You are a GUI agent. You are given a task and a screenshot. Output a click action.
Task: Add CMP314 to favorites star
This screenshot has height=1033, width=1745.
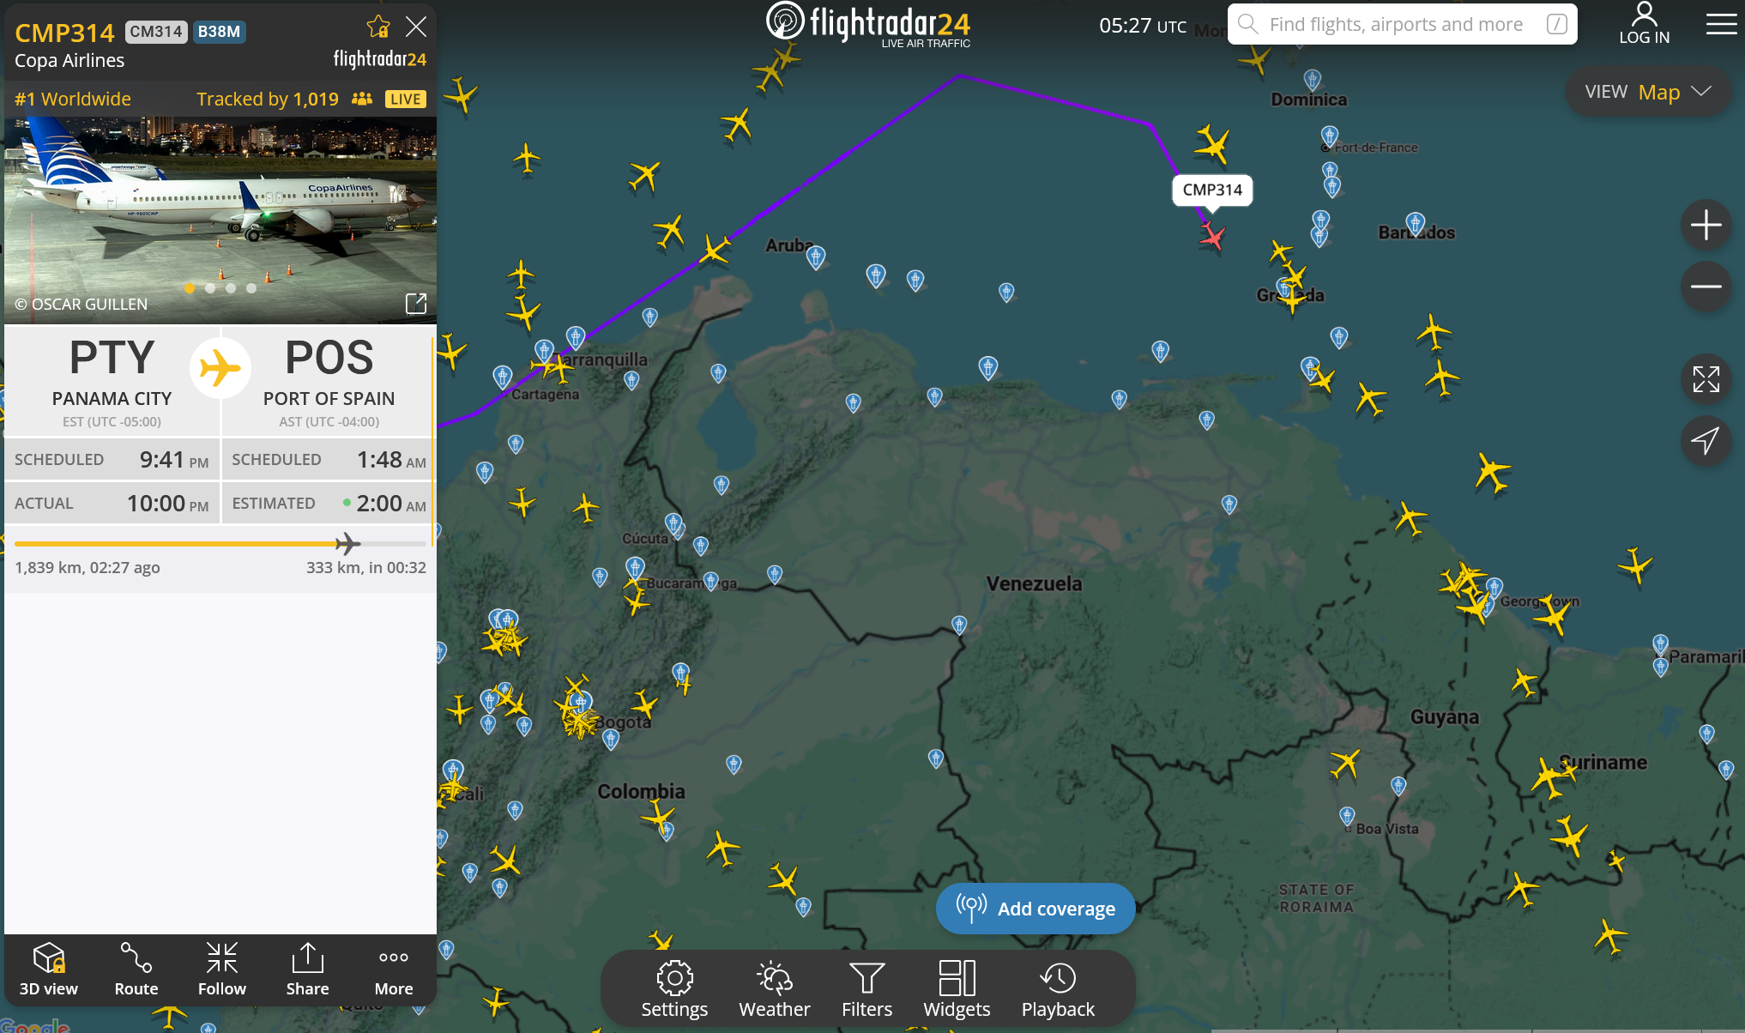click(378, 27)
